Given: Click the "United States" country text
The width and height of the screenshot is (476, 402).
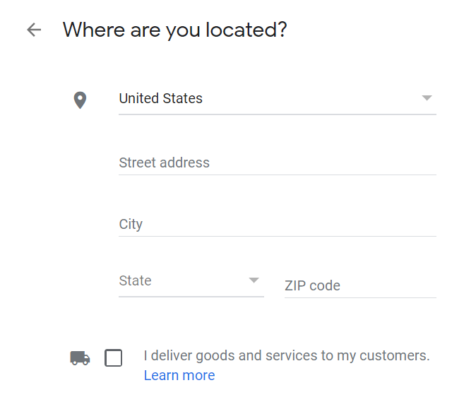Looking at the screenshot, I should (x=161, y=99).
